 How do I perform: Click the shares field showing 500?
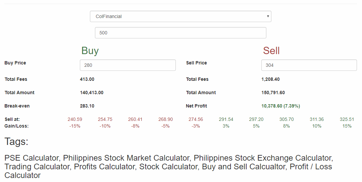pyautogui.click(x=180, y=33)
